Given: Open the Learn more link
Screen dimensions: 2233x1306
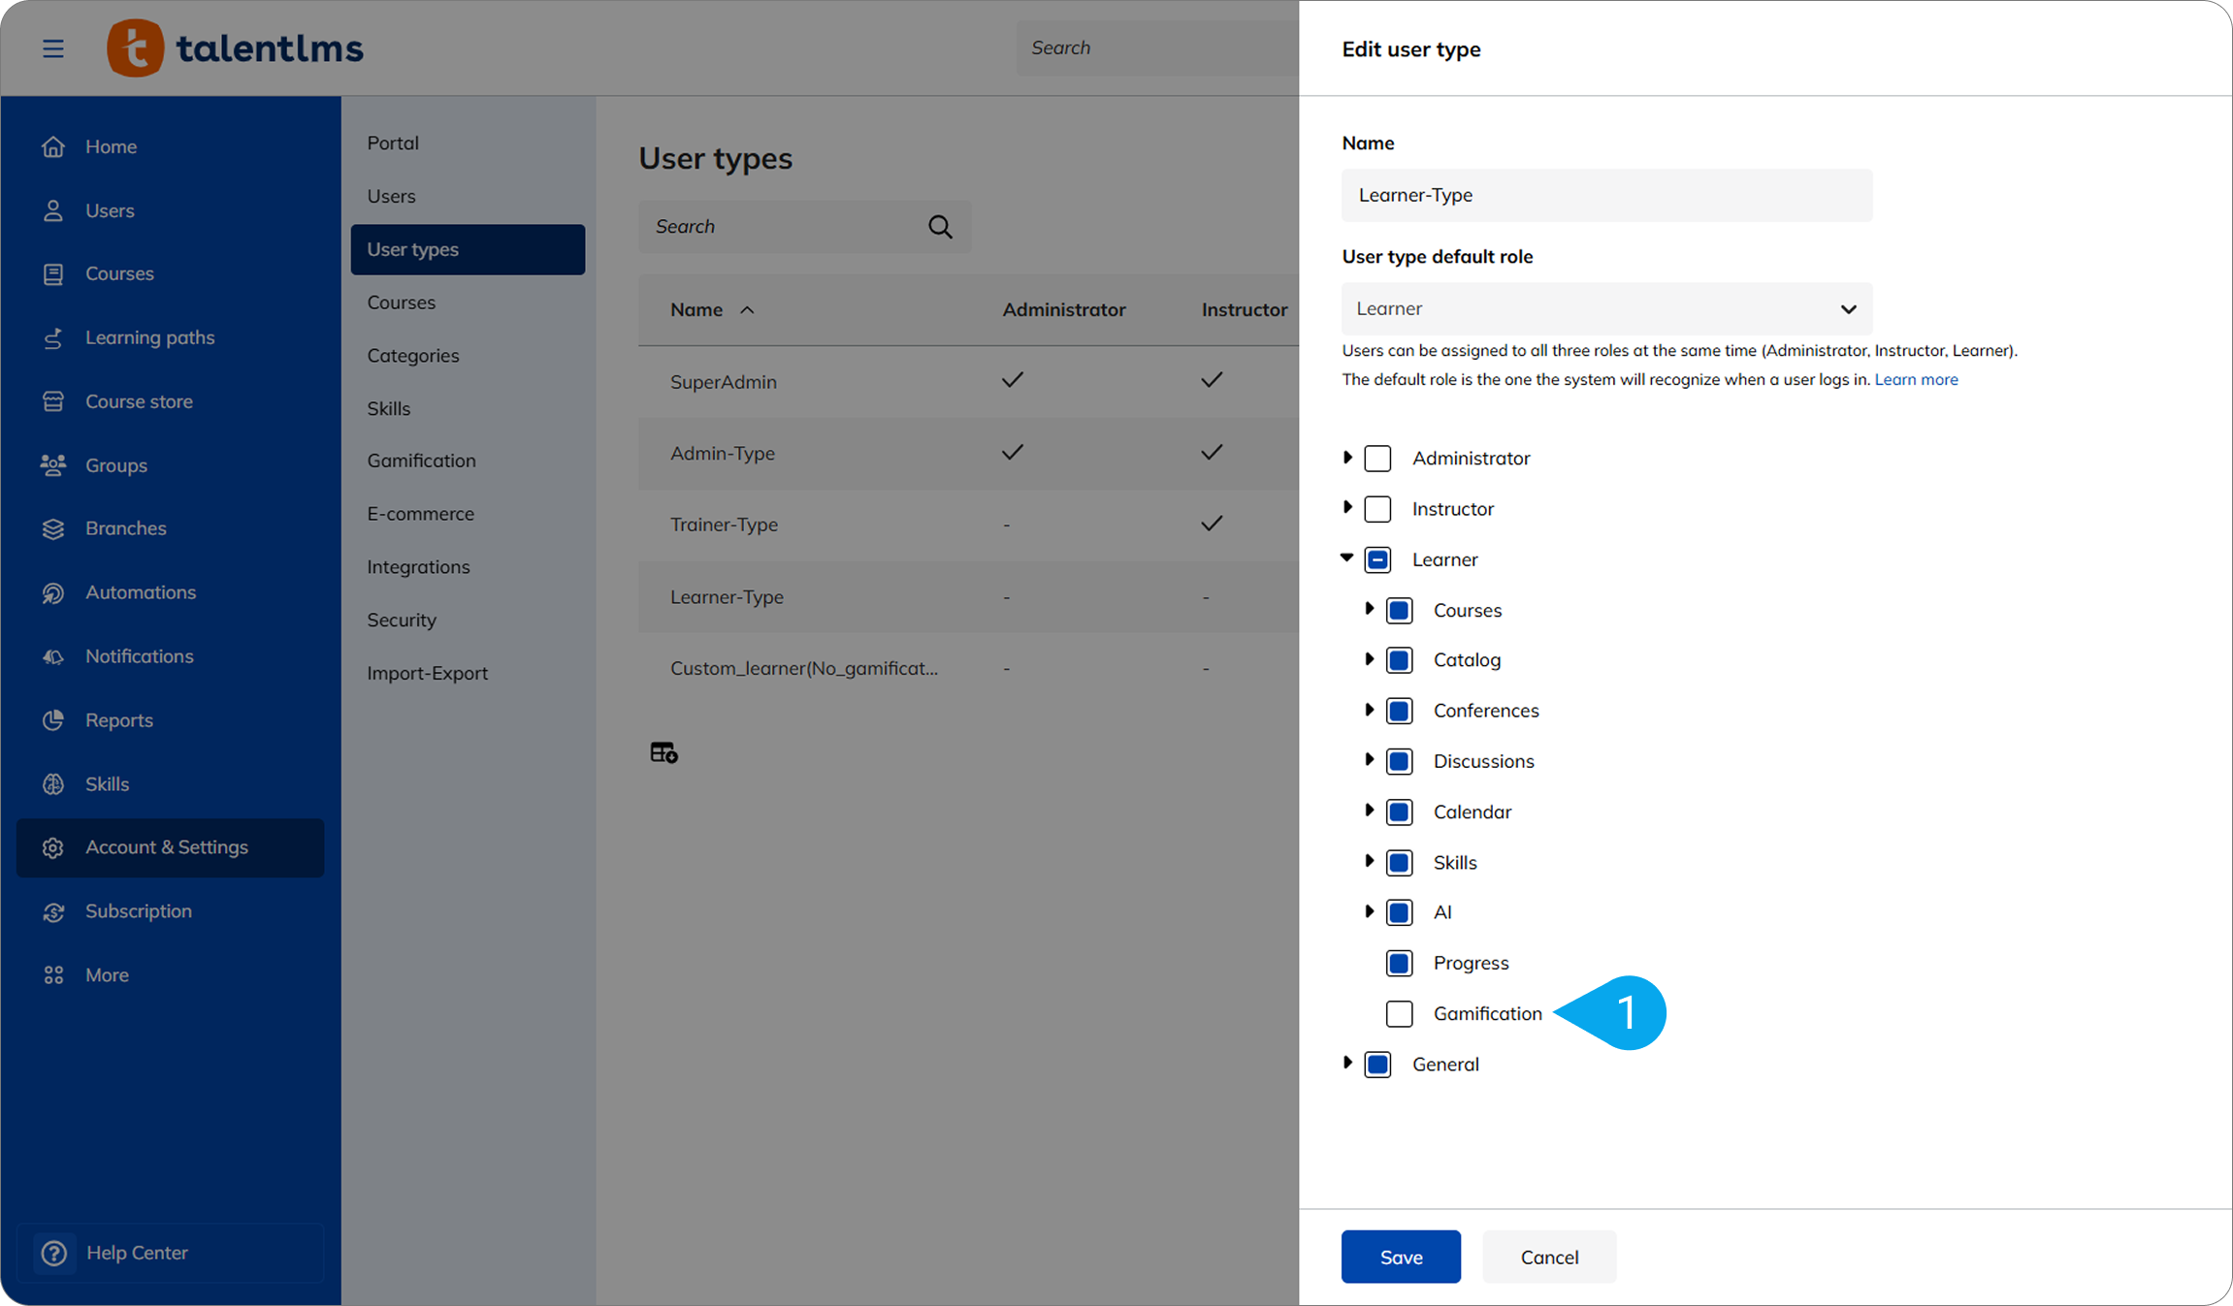Looking at the screenshot, I should coord(1916,379).
